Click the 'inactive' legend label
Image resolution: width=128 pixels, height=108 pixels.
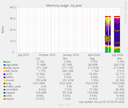(x=10, y=99)
